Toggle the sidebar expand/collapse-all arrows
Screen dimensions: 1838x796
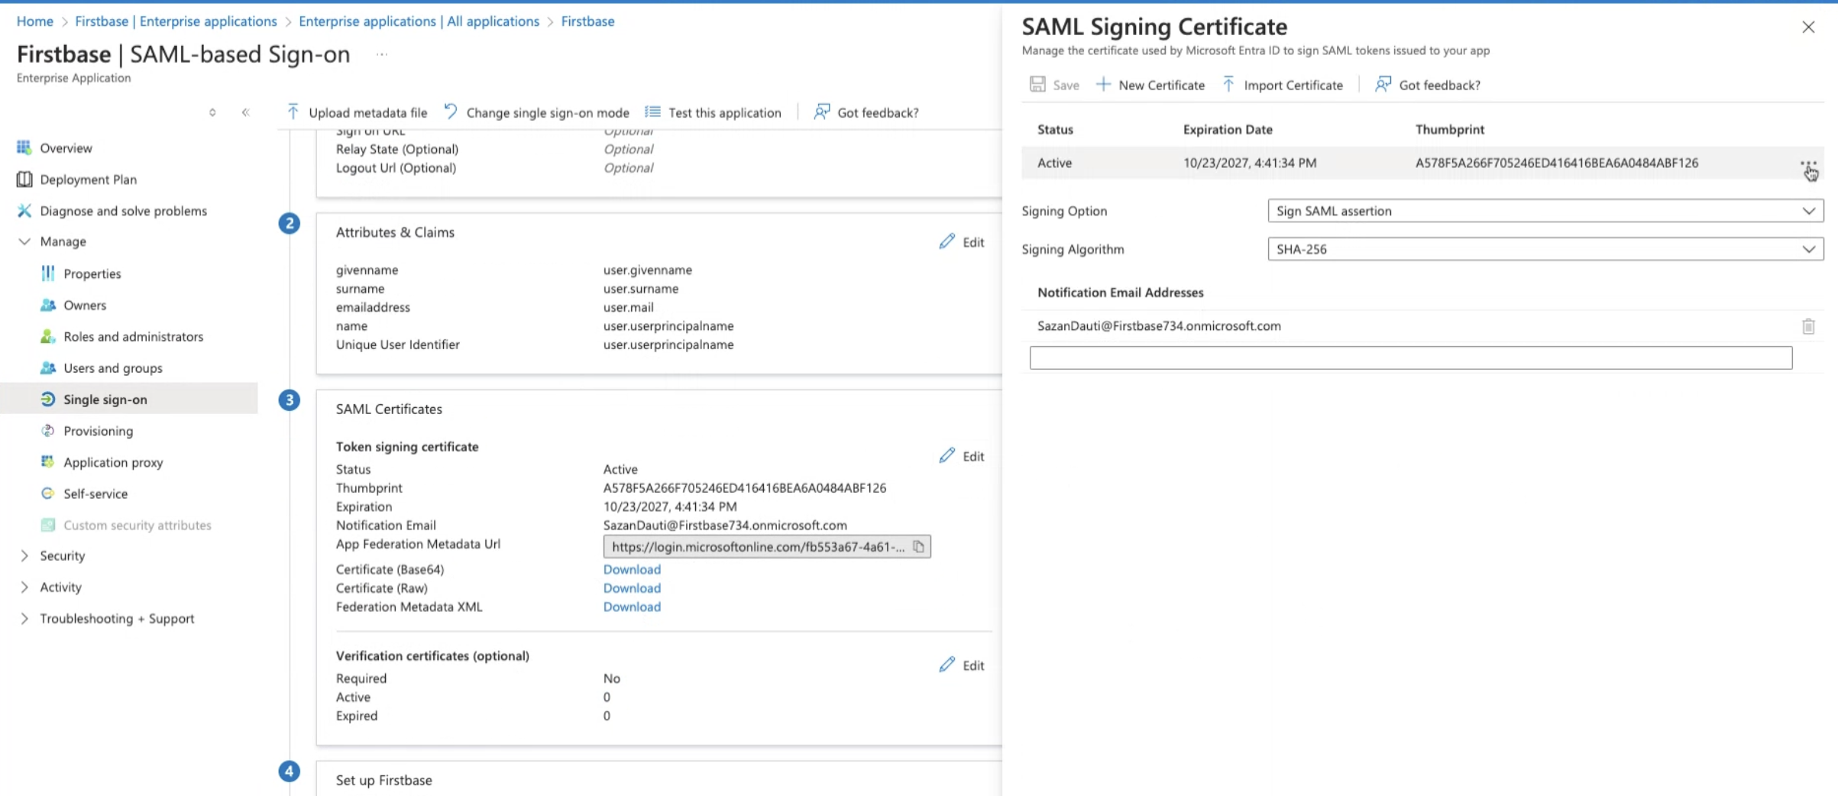[212, 112]
